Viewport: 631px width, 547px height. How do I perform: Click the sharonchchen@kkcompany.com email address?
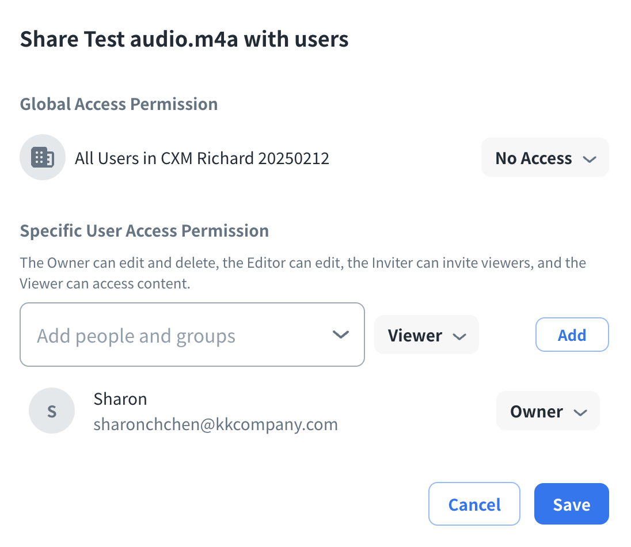point(215,425)
